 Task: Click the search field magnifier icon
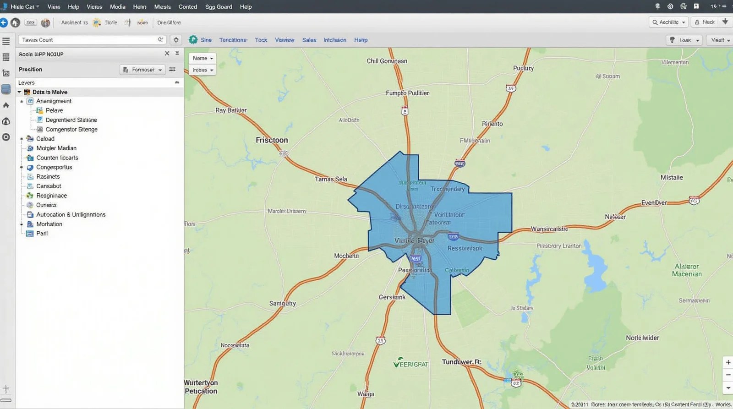click(x=160, y=40)
